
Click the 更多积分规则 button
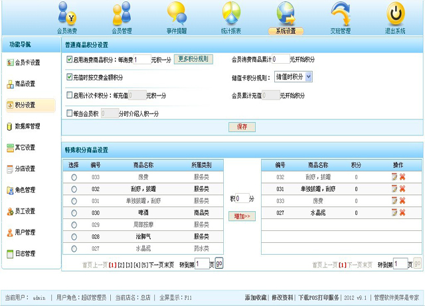pos(193,59)
